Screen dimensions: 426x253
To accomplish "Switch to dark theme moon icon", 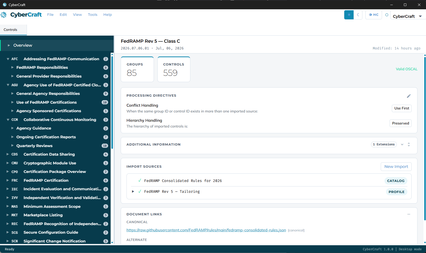I will [358, 15].
